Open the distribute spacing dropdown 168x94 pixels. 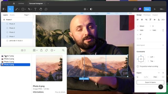163,20
